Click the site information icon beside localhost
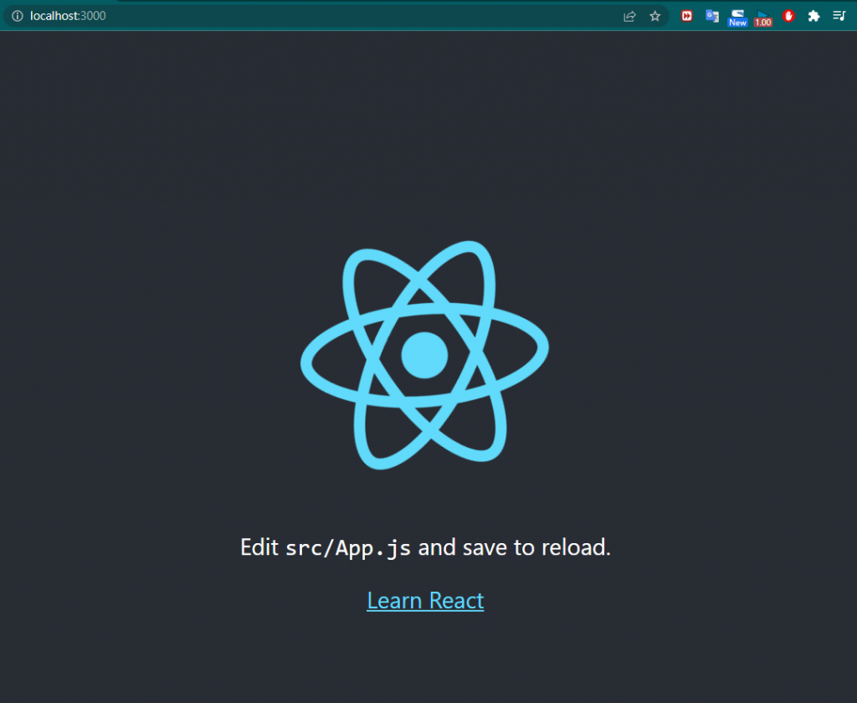Image resolution: width=857 pixels, height=703 pixels. (x=18, y=16)
